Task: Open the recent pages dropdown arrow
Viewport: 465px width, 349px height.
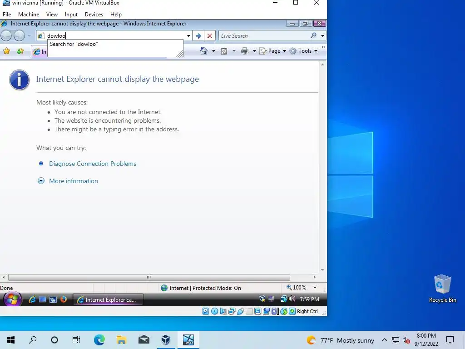Action: point(29,36)
